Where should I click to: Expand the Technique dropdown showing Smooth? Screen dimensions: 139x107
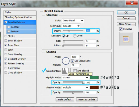point(71,26)
